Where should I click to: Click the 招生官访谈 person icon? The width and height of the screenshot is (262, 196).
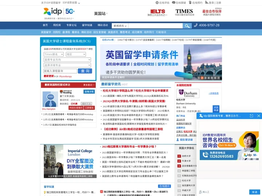[x=178, y=140]
